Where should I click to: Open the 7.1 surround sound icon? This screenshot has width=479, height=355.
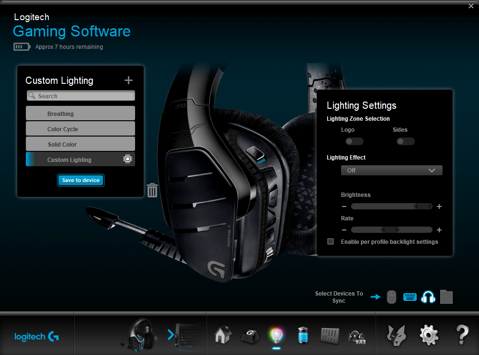point(357,334)
